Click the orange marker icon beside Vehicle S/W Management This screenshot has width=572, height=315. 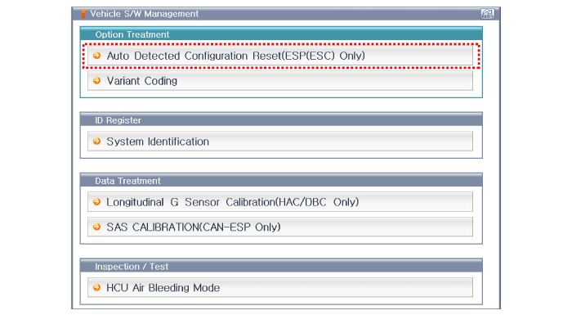tap(83, 14)
